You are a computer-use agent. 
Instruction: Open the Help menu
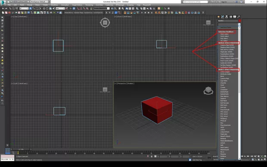coord(139,5)
